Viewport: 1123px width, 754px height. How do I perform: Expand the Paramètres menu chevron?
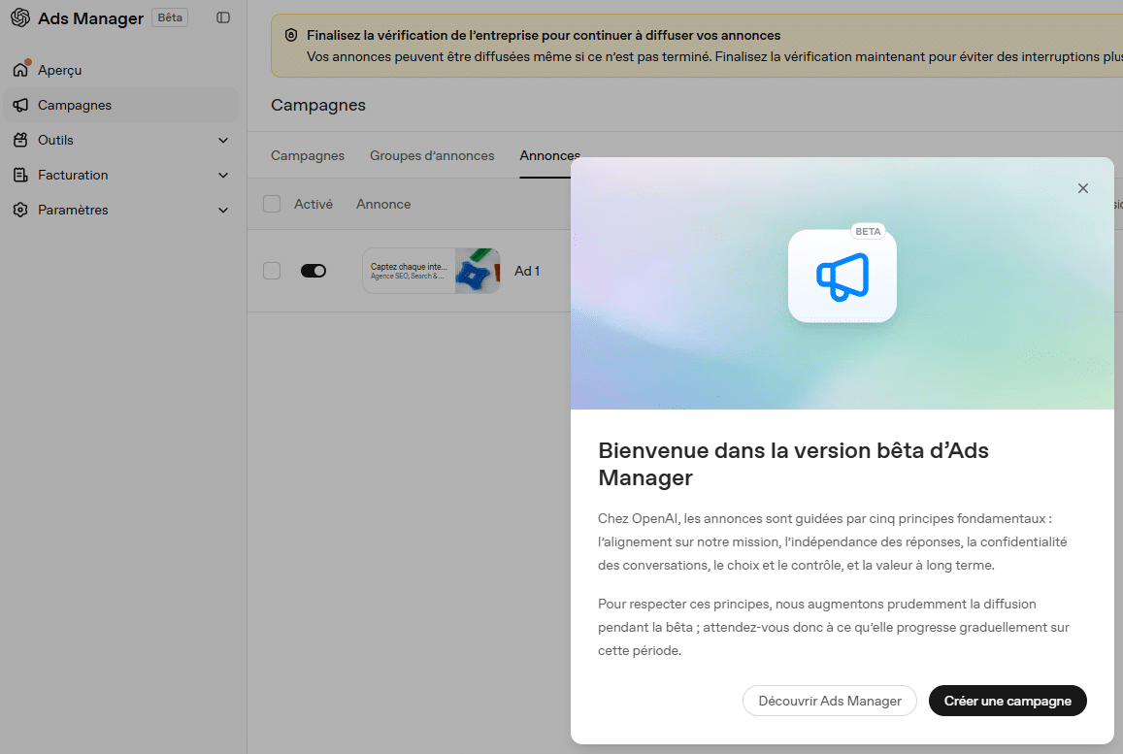click(223, 211)
